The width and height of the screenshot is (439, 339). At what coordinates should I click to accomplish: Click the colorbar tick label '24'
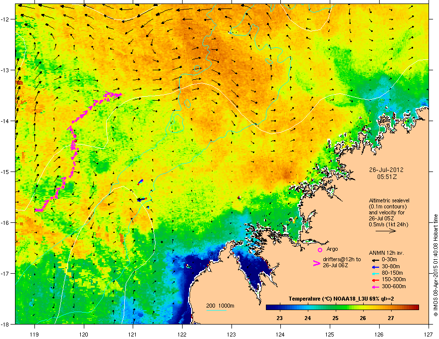pos(307,318)
